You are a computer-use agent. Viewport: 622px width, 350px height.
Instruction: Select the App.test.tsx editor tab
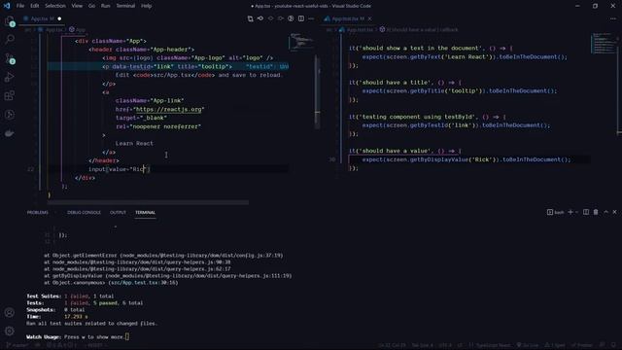(x=348, y=18)
